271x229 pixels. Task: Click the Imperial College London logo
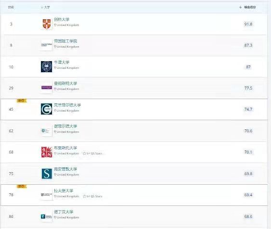click(47, 45)
